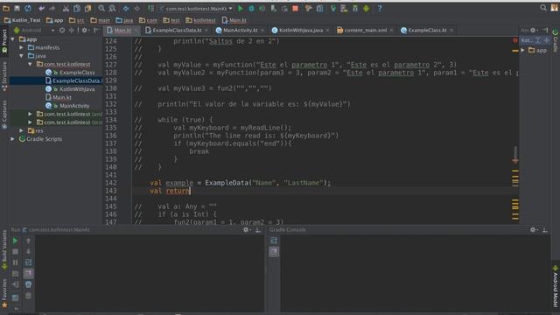Expand app node in right Gradle panel
The width and height of the screenshot is (560, 315).
click(x=523, y=51)
